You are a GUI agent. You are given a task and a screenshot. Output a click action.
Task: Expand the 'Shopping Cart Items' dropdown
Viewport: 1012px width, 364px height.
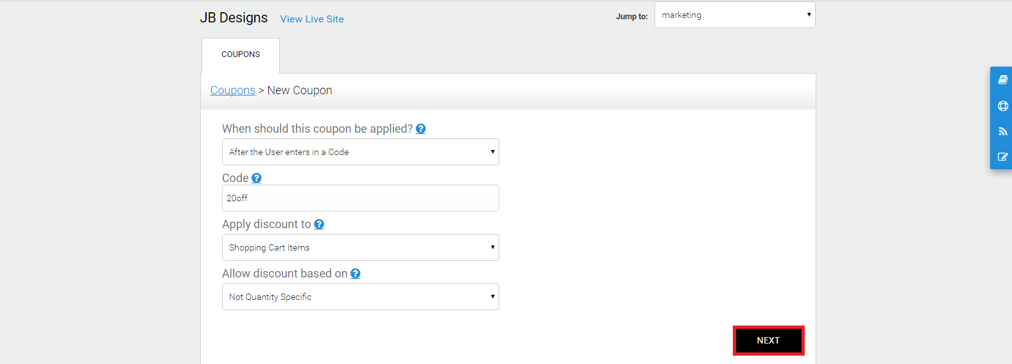click(x=360, y=247)
